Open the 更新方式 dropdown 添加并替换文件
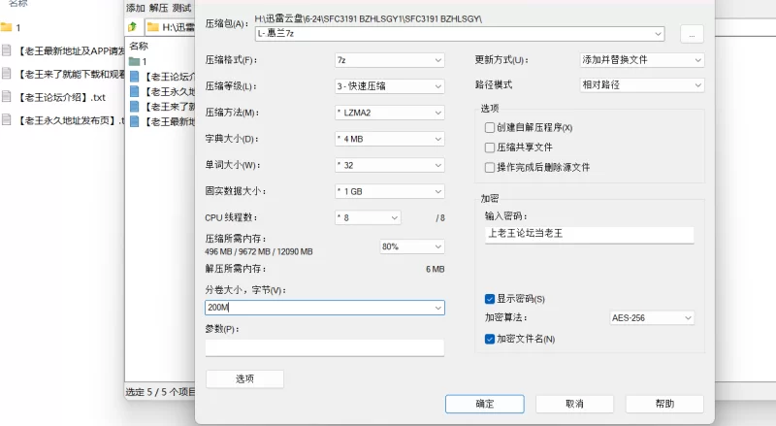Viewport: 776px width, 426px height. 641,60
